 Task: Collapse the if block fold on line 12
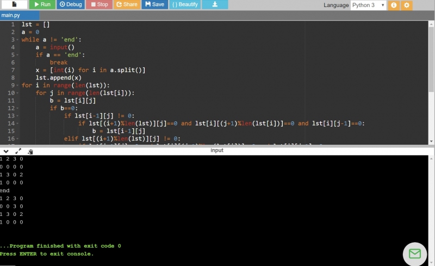point(17,108)
